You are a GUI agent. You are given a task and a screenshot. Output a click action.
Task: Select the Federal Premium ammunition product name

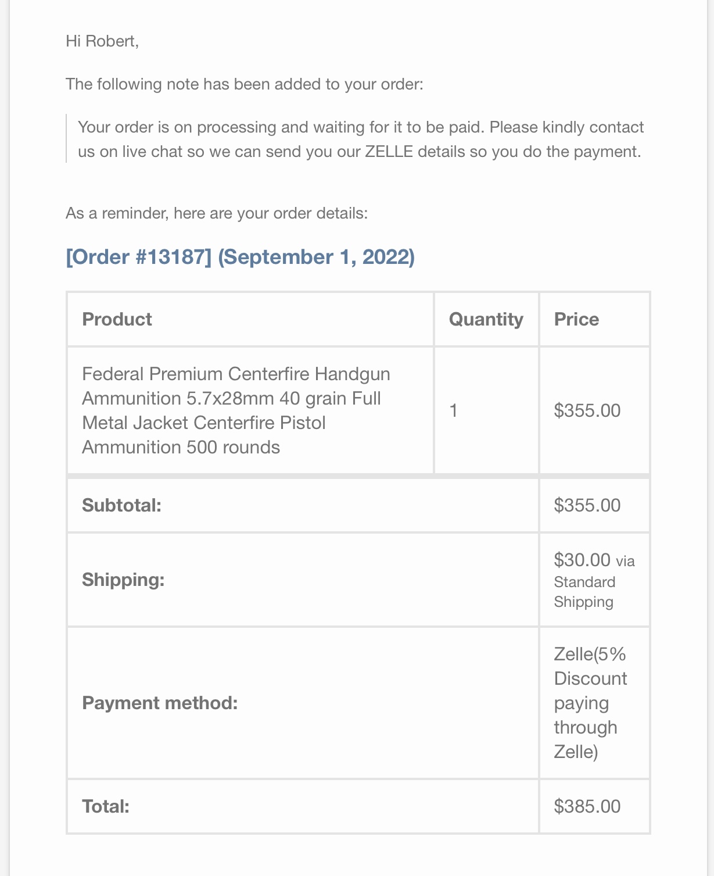coord(236,410)
